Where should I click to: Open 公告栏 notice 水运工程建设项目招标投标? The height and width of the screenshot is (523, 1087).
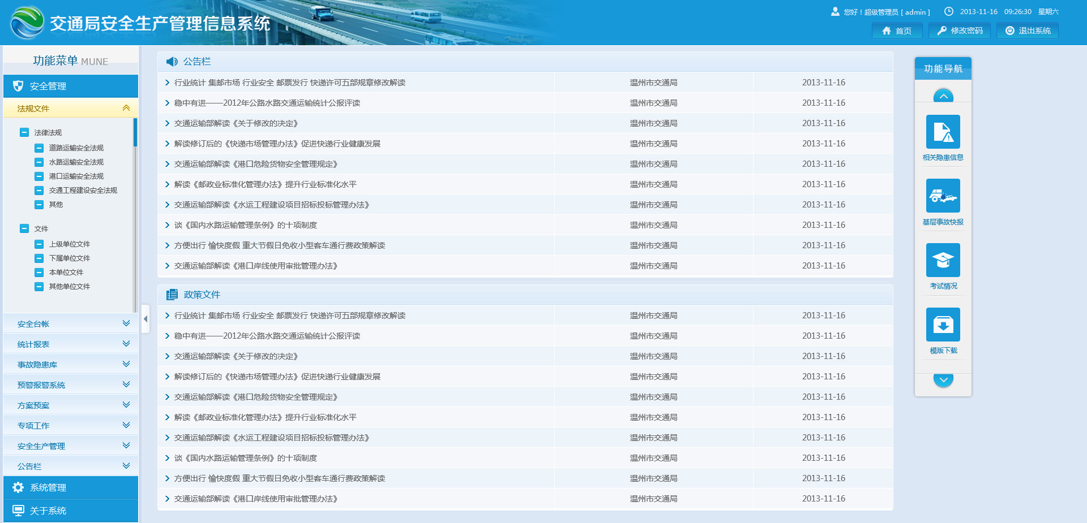click(272, 205)
